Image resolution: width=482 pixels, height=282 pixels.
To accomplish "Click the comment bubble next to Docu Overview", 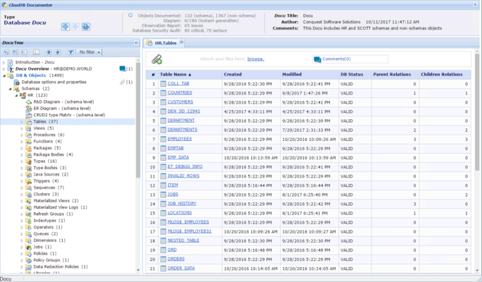I will pyautogui.click(x=123, y=69).
